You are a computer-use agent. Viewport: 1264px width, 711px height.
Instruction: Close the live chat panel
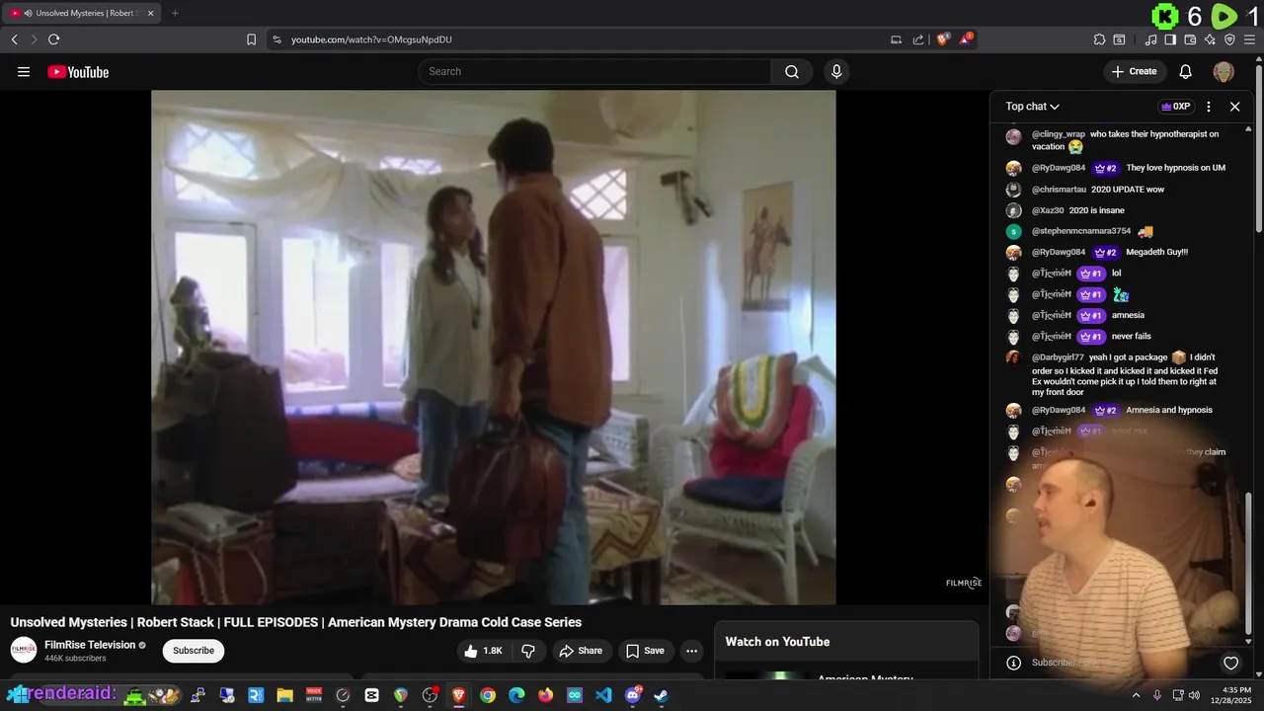[1234, 107]
